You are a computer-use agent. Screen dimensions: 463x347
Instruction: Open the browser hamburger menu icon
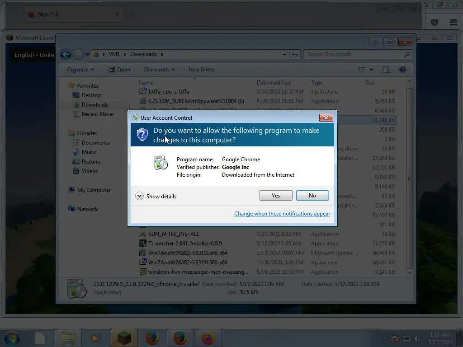pyautogui.click(x=453, y=23)
